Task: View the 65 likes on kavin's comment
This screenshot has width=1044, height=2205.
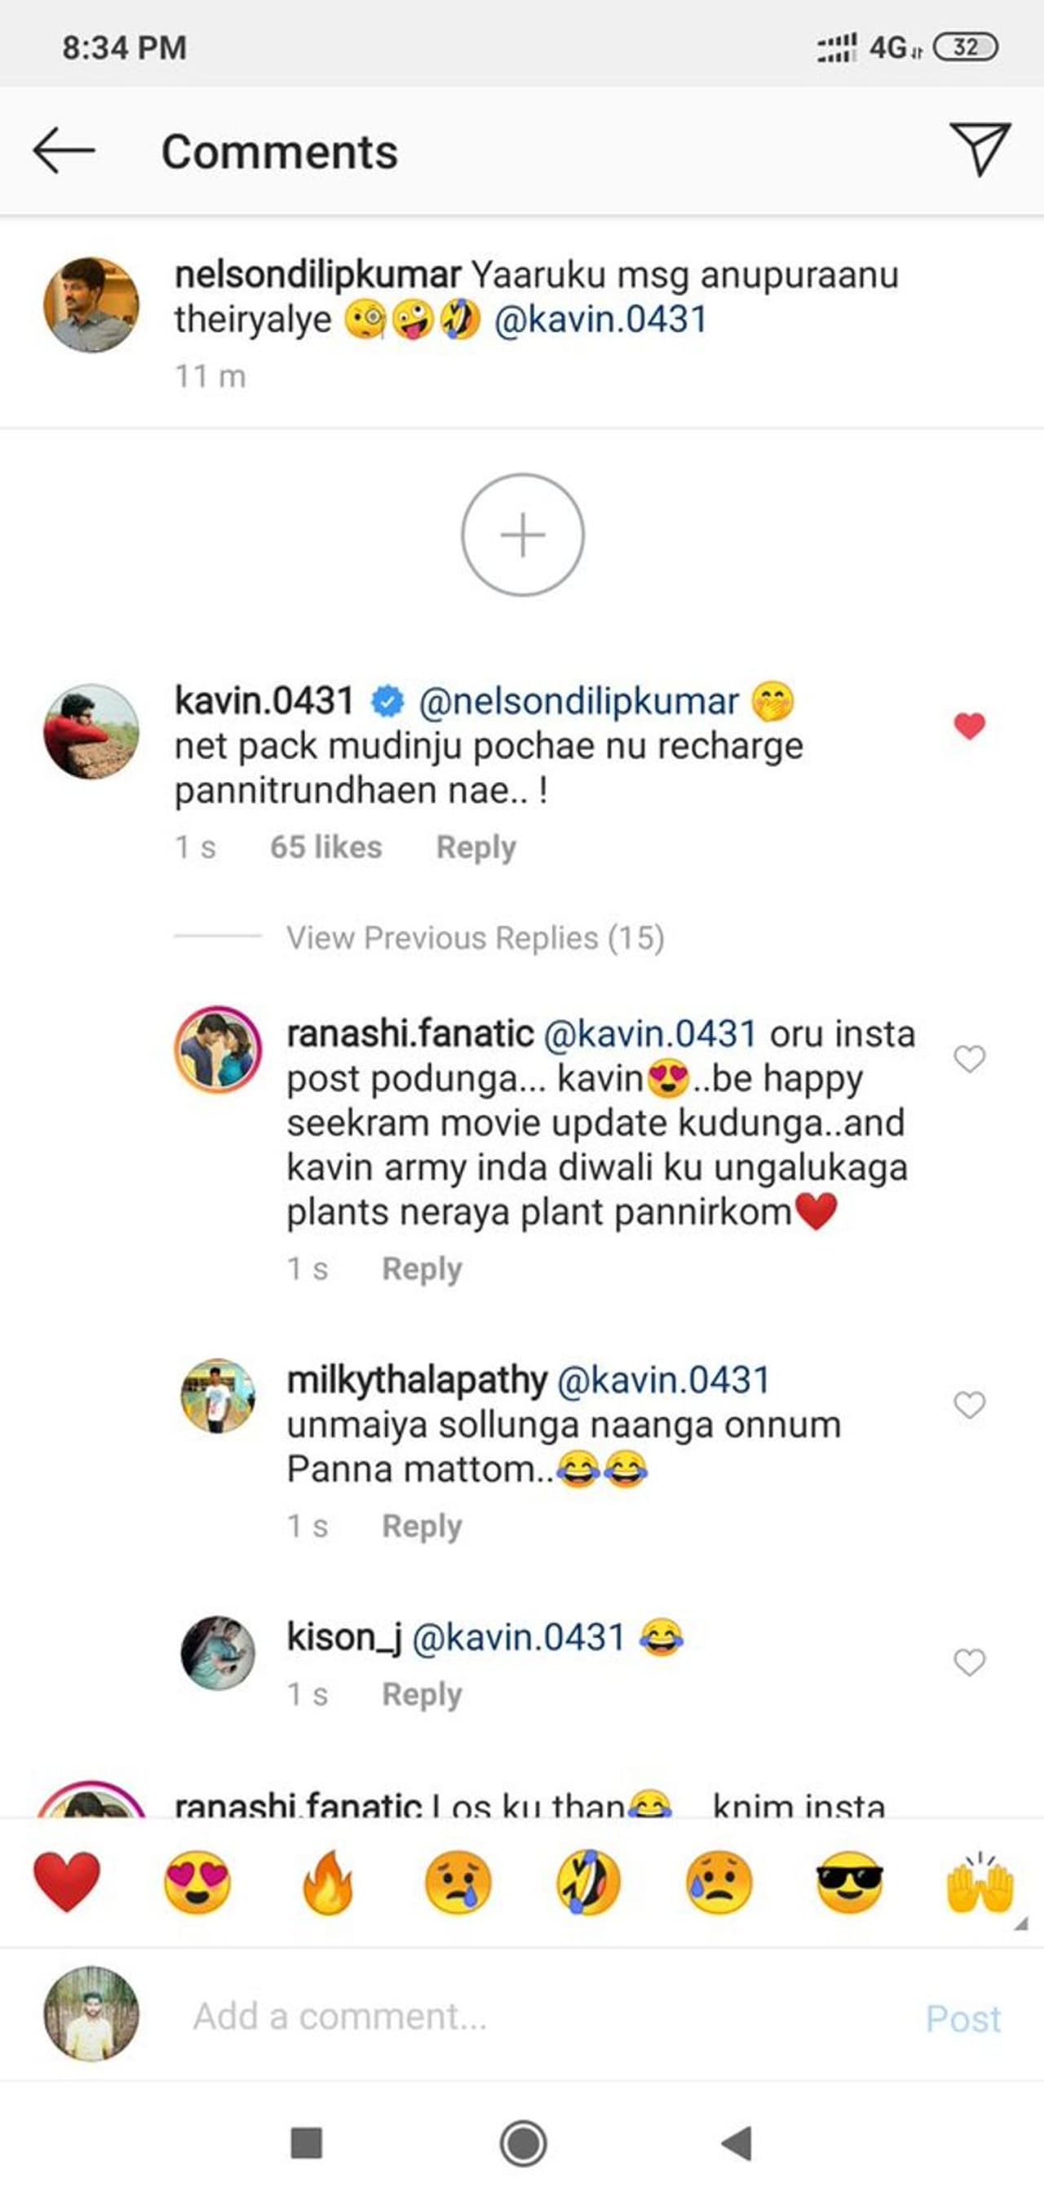Action: click(326, 847)
